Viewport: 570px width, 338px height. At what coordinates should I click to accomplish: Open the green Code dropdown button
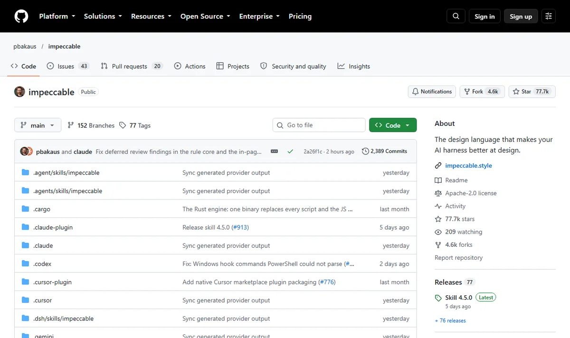393,125
